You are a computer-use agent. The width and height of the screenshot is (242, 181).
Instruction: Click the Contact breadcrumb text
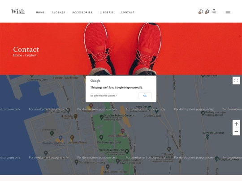point(31,55)
